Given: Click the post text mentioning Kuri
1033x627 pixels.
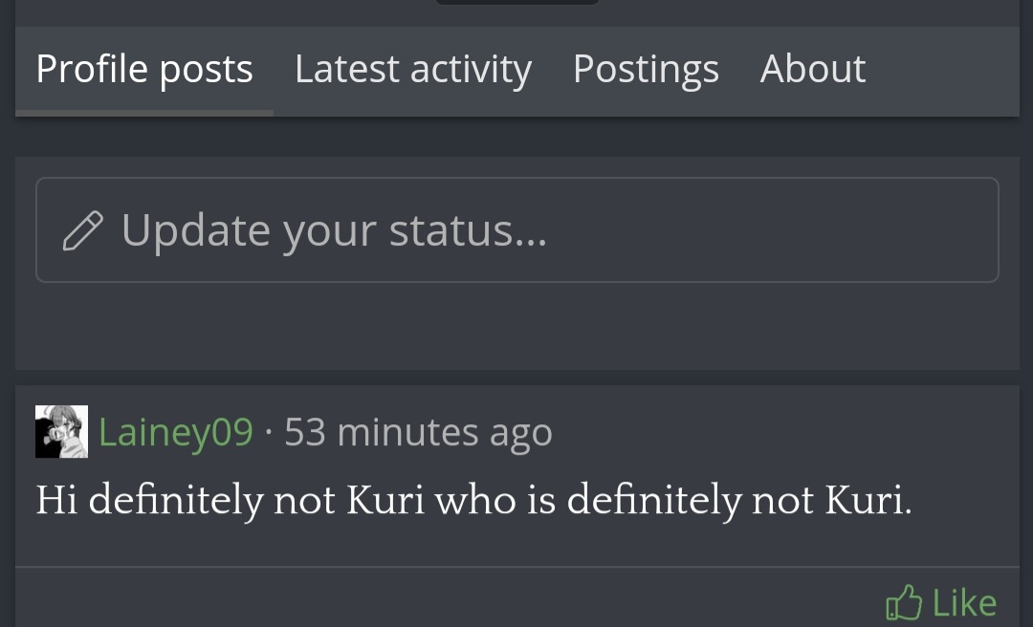Looking at the screenshot, I should tap(473, 500).
